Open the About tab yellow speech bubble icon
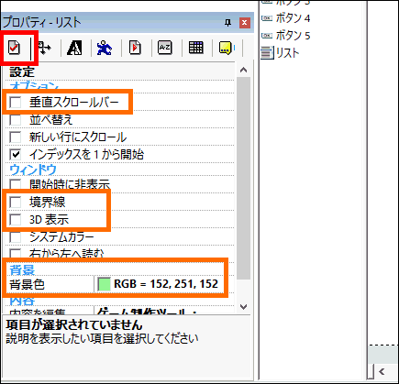This screenshot has height=384, width=399. pos(227,48)
